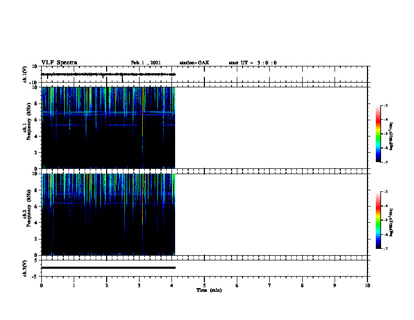Click the ch.2 colorbar axis label text
414x320 pixels.
[x=392, y=223]
